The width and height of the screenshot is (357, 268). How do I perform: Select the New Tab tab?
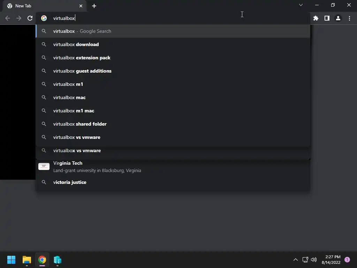click(x=45, y=6)
